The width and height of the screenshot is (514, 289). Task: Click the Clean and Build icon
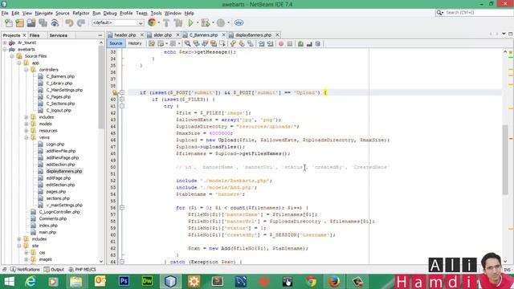pyautogui.click(x=178, y=23)
